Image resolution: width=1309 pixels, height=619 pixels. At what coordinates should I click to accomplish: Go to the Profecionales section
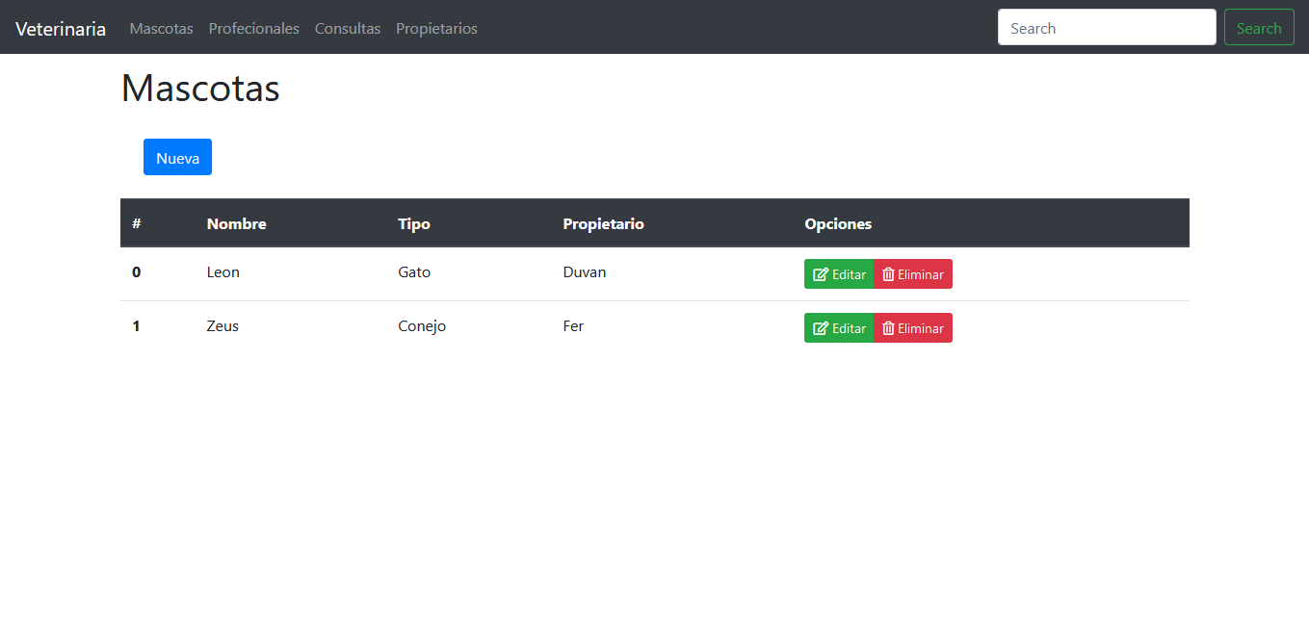click(253, 29)
